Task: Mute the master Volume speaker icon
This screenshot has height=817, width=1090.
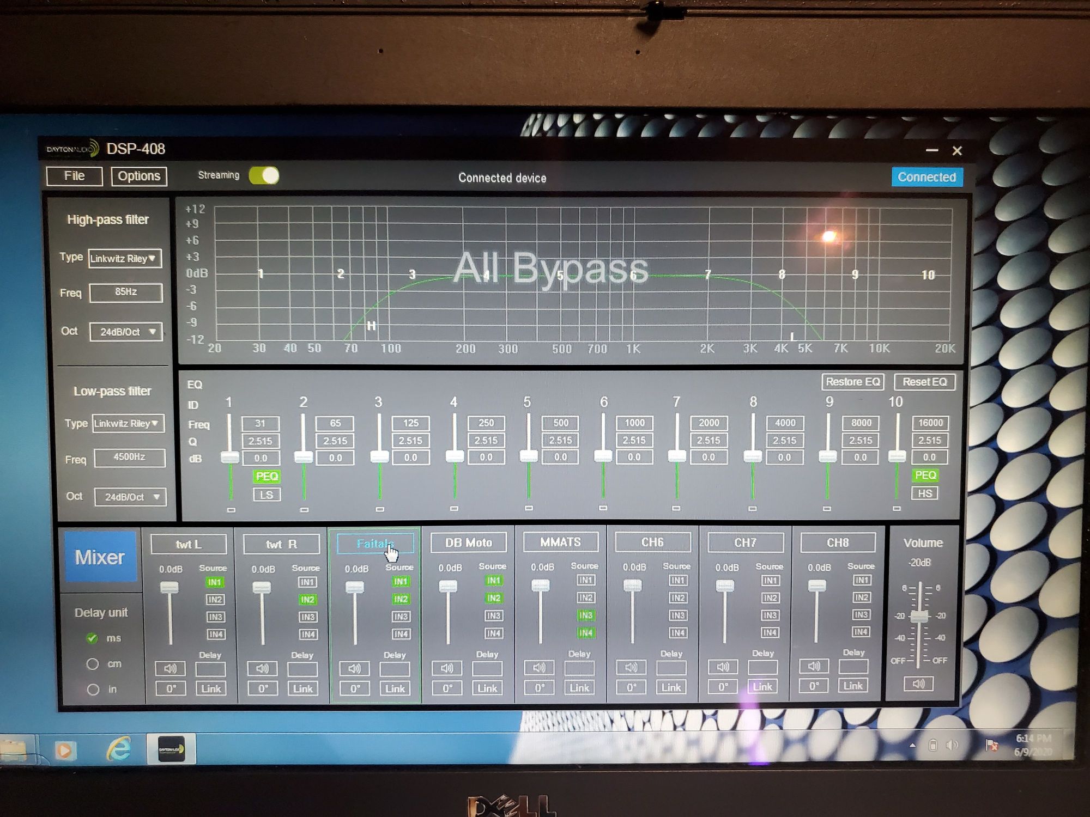Action: (918, 684)
